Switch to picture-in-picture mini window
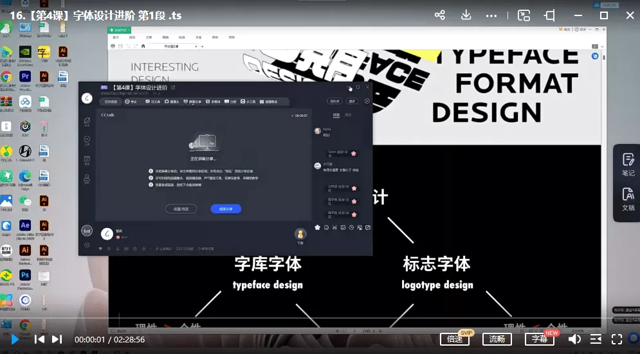 point(524,15)
